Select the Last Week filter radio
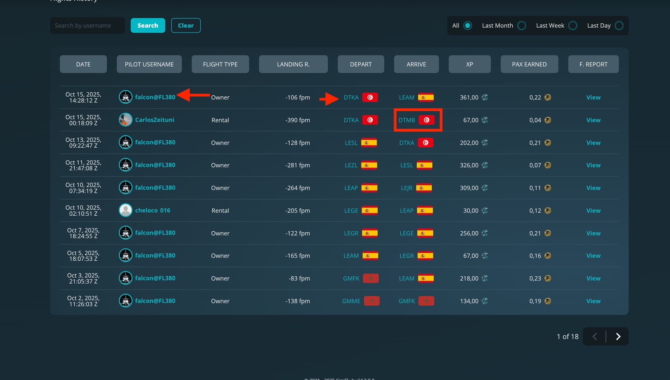670x380 pixels. 573,25
